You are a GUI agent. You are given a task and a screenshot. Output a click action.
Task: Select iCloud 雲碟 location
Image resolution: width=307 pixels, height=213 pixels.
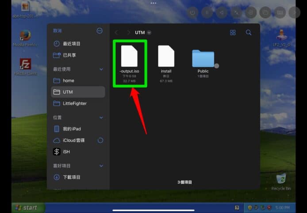73,140
